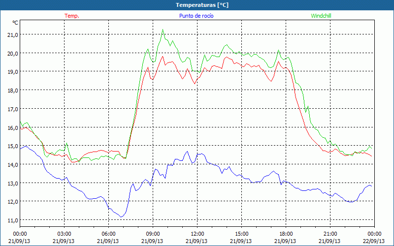Click the 16,0 y-axis value

click(x=13, y=128)
